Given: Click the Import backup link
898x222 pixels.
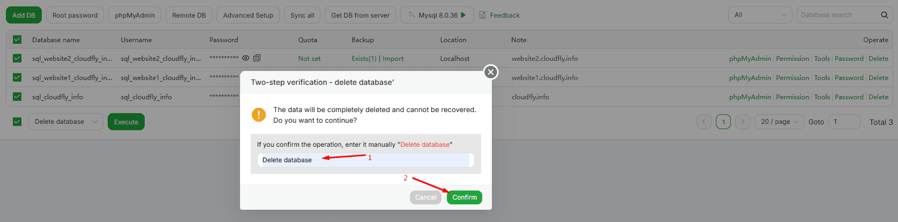Looking at the screenshot, I should [x=393, y=59].
